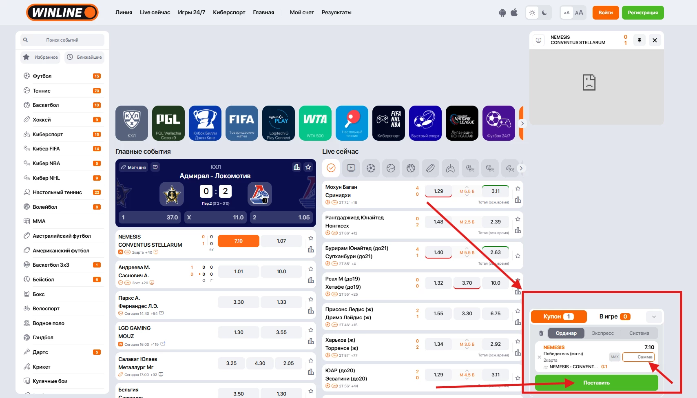Open the Настольный теннис tournament tile
697x398 pixels.
[352, 123]
